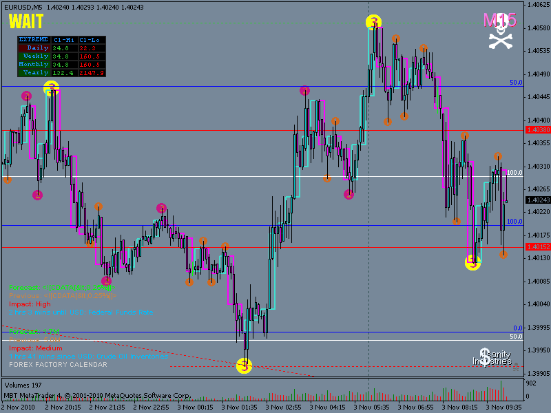Click the 1.39905 price scale label
Image resolution: width=551 pixels, height=413 pixels.
538,373
